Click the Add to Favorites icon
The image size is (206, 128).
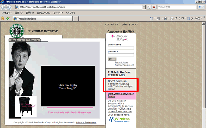click(8, 18)
